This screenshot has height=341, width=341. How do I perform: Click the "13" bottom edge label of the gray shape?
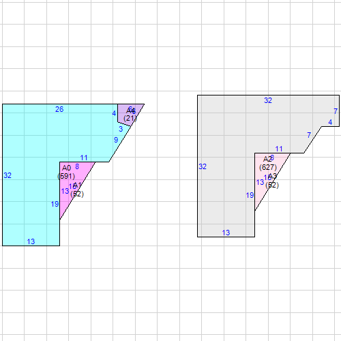pos(226,233)
